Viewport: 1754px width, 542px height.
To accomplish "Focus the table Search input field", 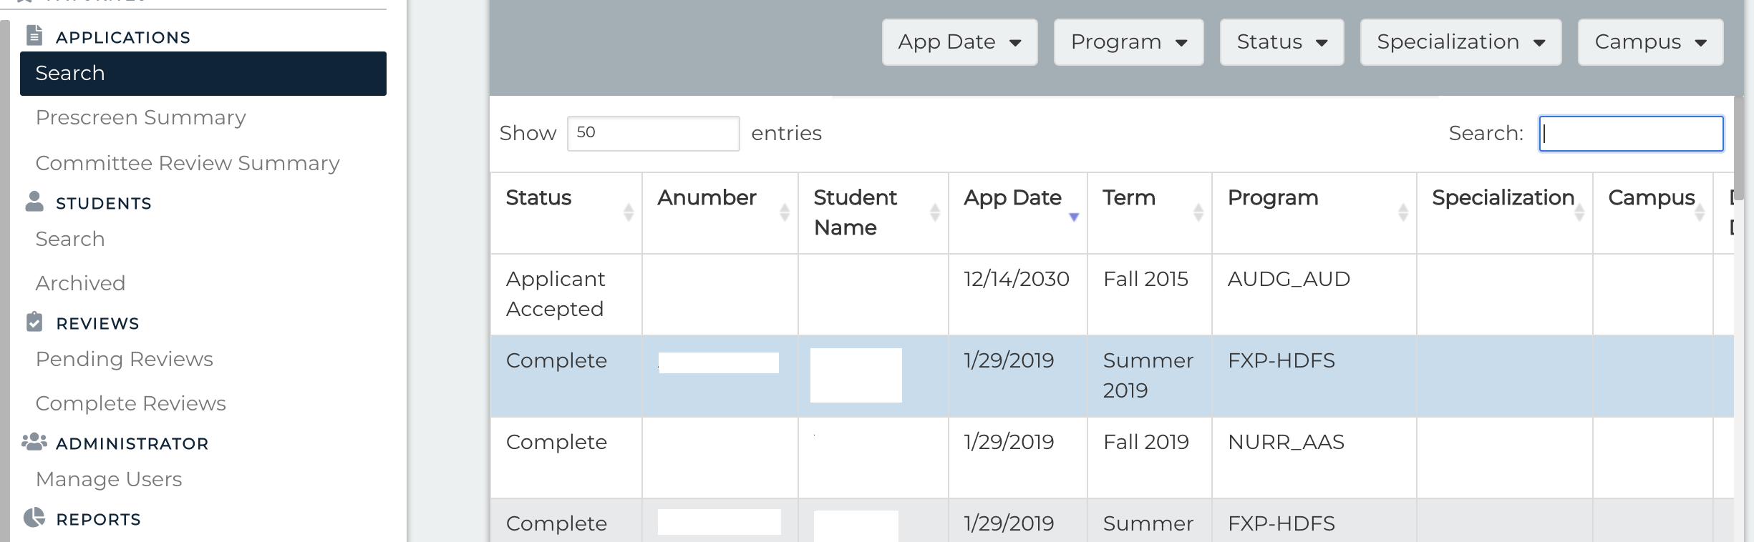I will [1631, 134].
